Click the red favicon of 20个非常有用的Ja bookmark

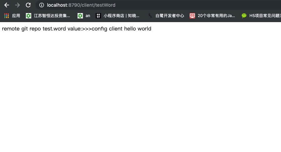[192, 16]
